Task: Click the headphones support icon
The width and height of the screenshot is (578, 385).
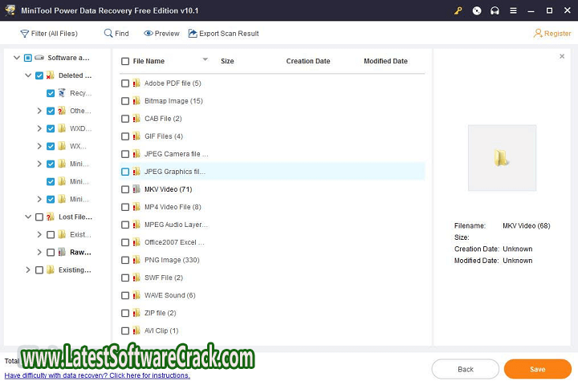Action: coord(495,10)
